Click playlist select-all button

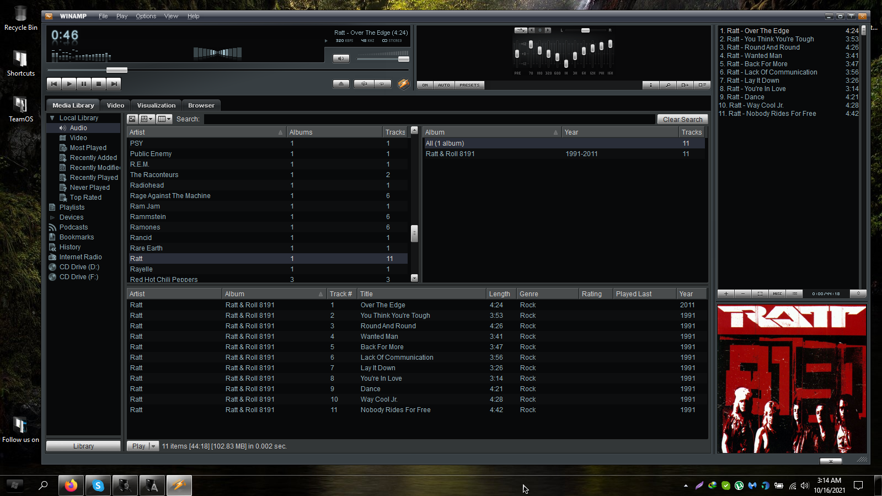(x=760, y=294)
